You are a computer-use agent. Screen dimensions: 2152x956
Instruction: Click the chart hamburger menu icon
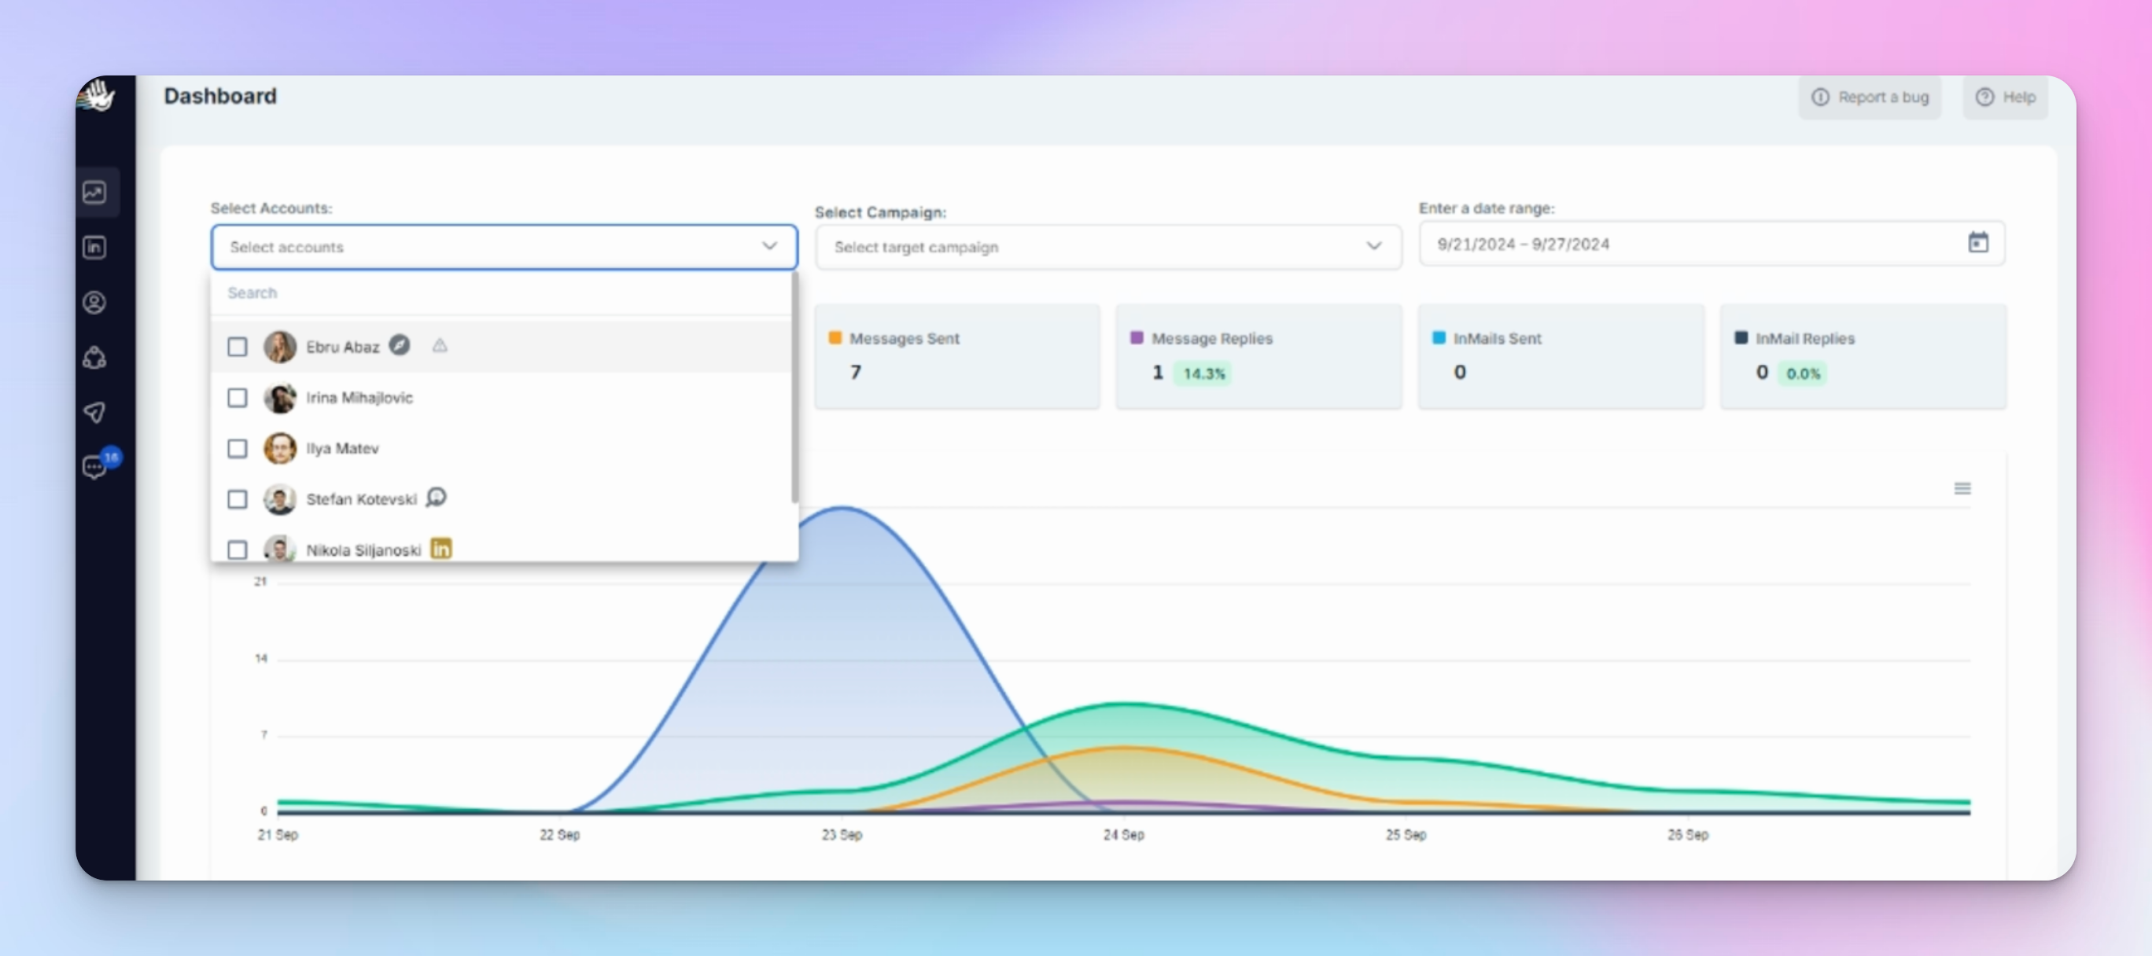[x=1962, y=488]
